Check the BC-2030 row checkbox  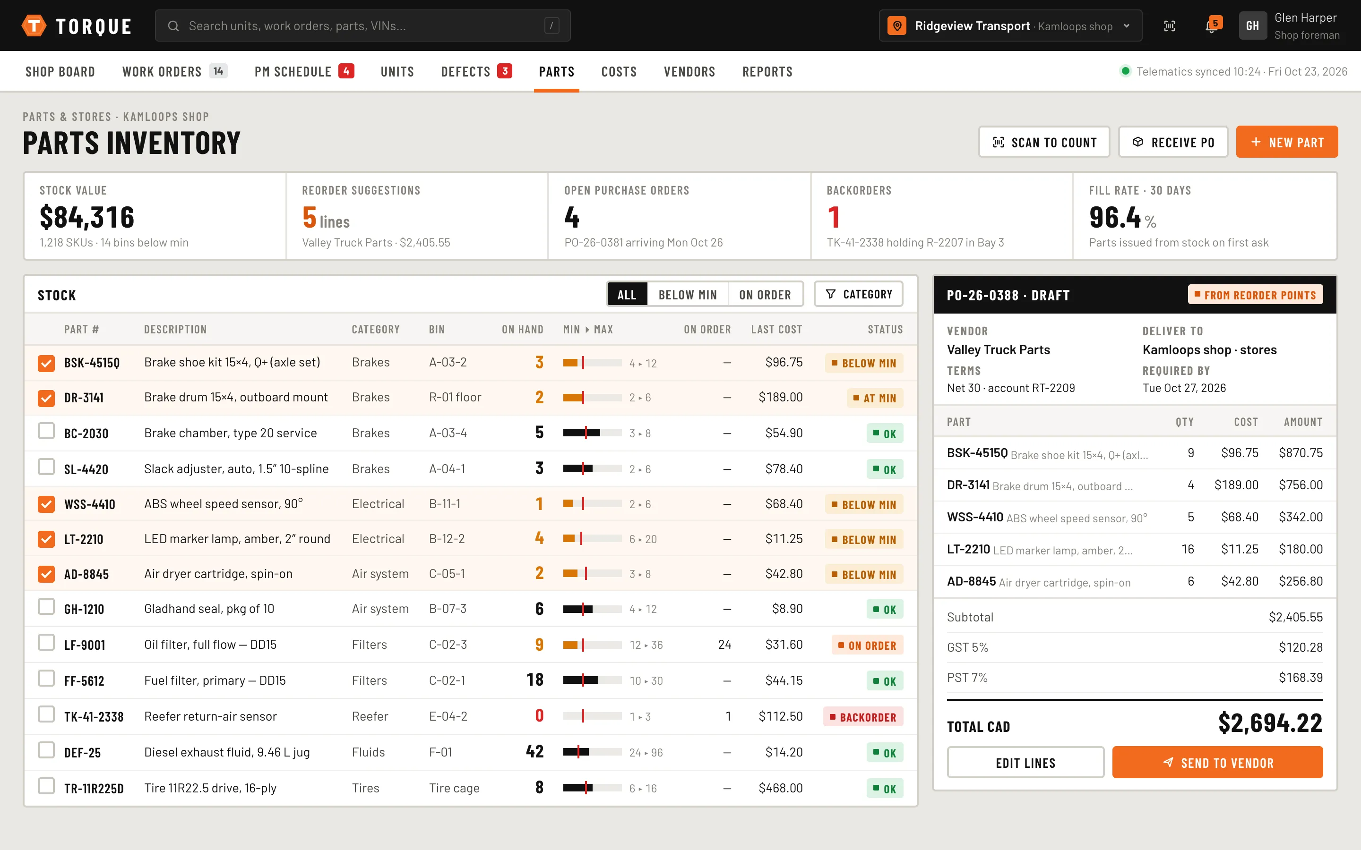click(46, 431)
